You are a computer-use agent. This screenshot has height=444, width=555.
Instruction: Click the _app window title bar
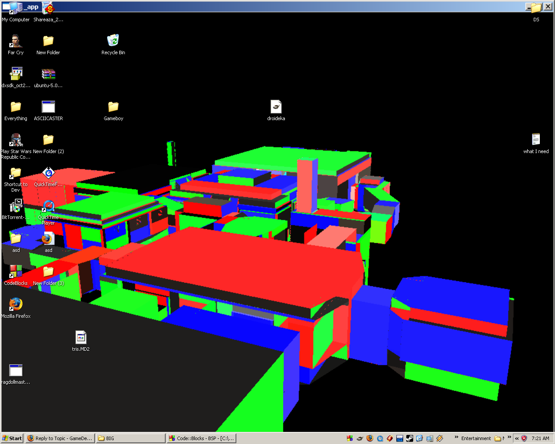(x=277, y=7)
